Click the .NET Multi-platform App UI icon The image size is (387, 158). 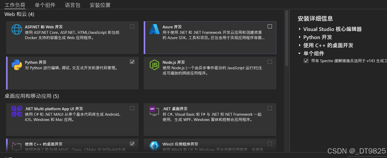(x=17, y=111)
